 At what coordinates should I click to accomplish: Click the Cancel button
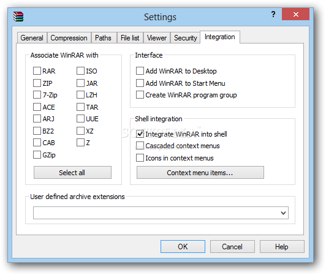[232, 247]
